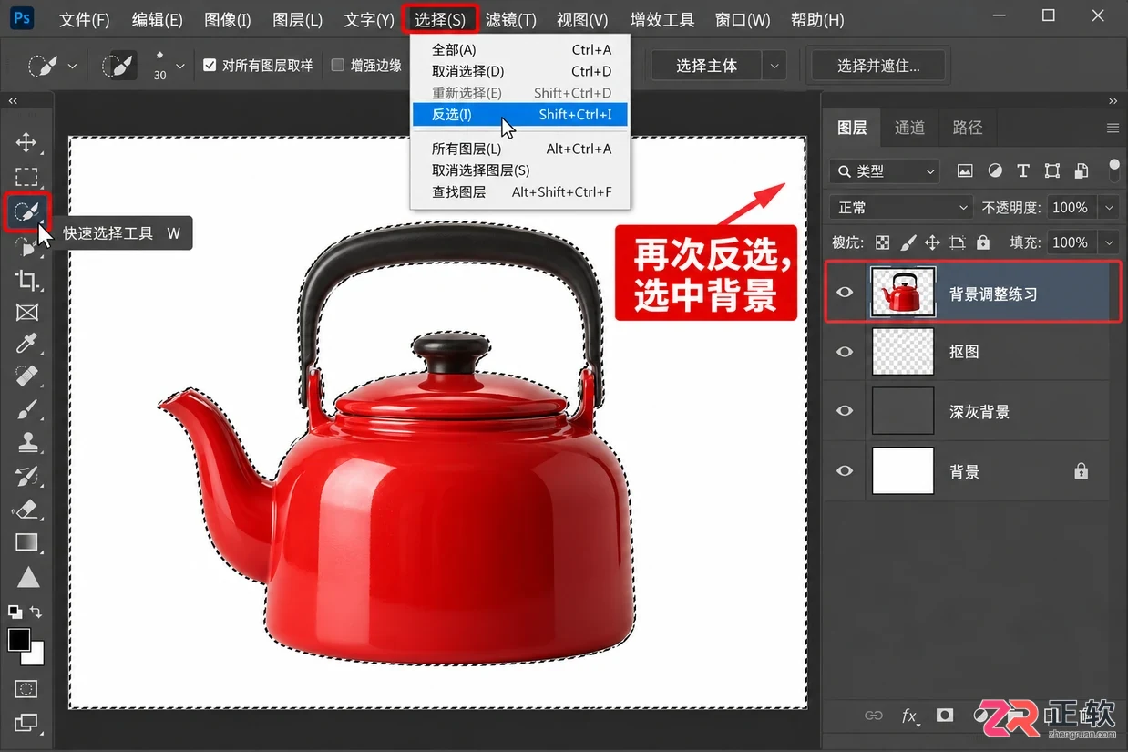Select the Quick Selection tool in the toolbox
The image size is (1128, 752).
(x=26, y=211)
